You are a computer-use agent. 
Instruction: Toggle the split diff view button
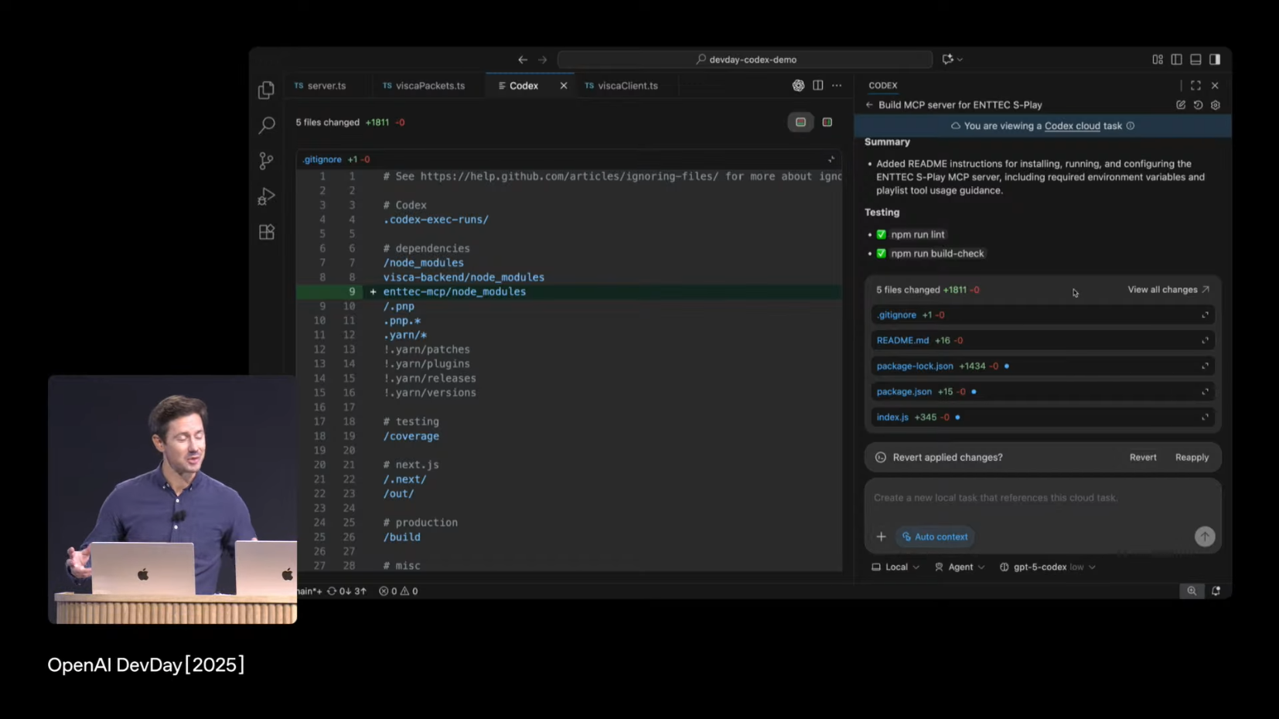827,122
